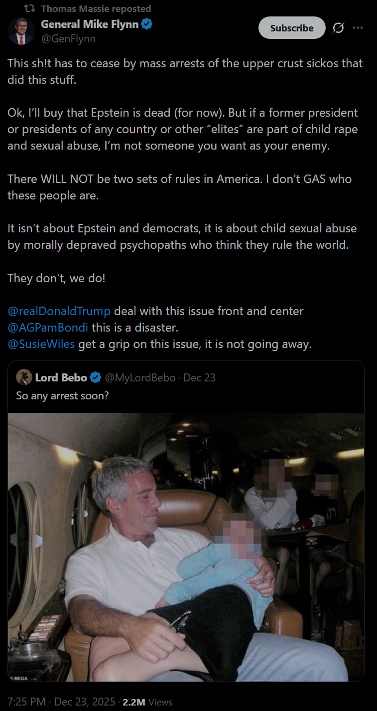This screenshot has width=377, height=711.
Task: Open the Thomas Massie reposted link
Action: pyautogui.click(x=96, y=8)
